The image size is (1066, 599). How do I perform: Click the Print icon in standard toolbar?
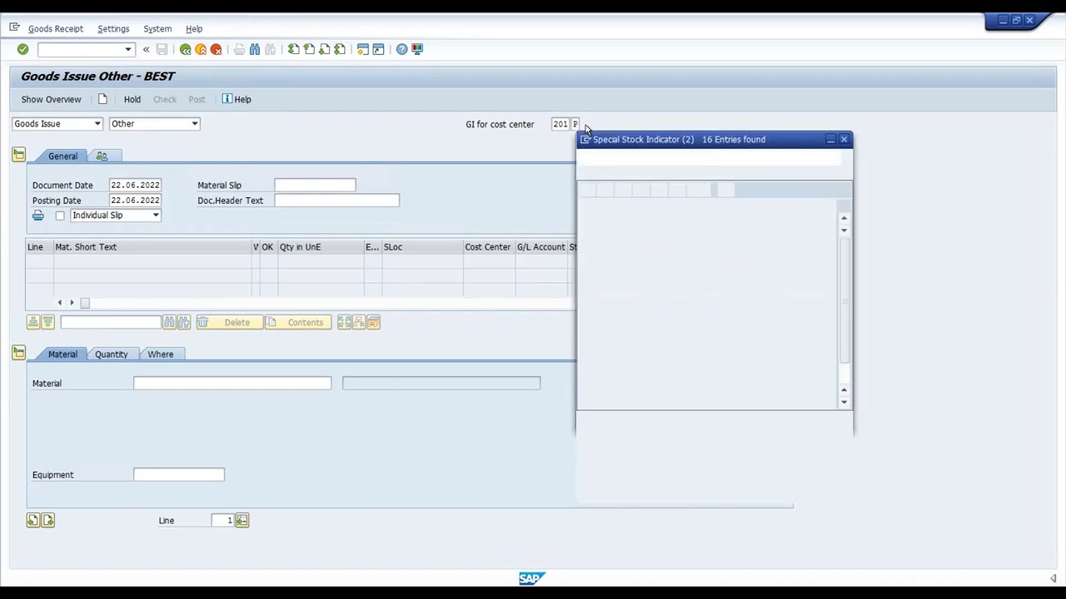[239, 49]
